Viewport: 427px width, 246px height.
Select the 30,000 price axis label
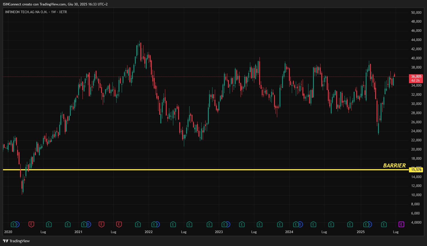point(416,104)
